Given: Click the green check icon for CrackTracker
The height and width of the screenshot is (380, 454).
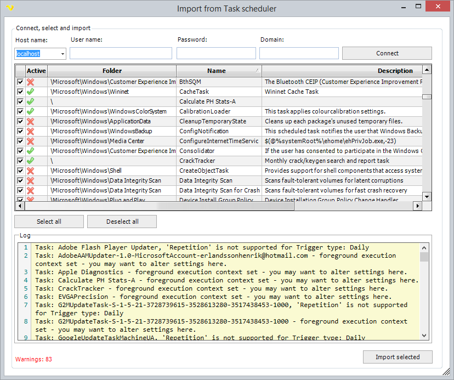Looking at the screenshot, I should (x=32, y=161).
